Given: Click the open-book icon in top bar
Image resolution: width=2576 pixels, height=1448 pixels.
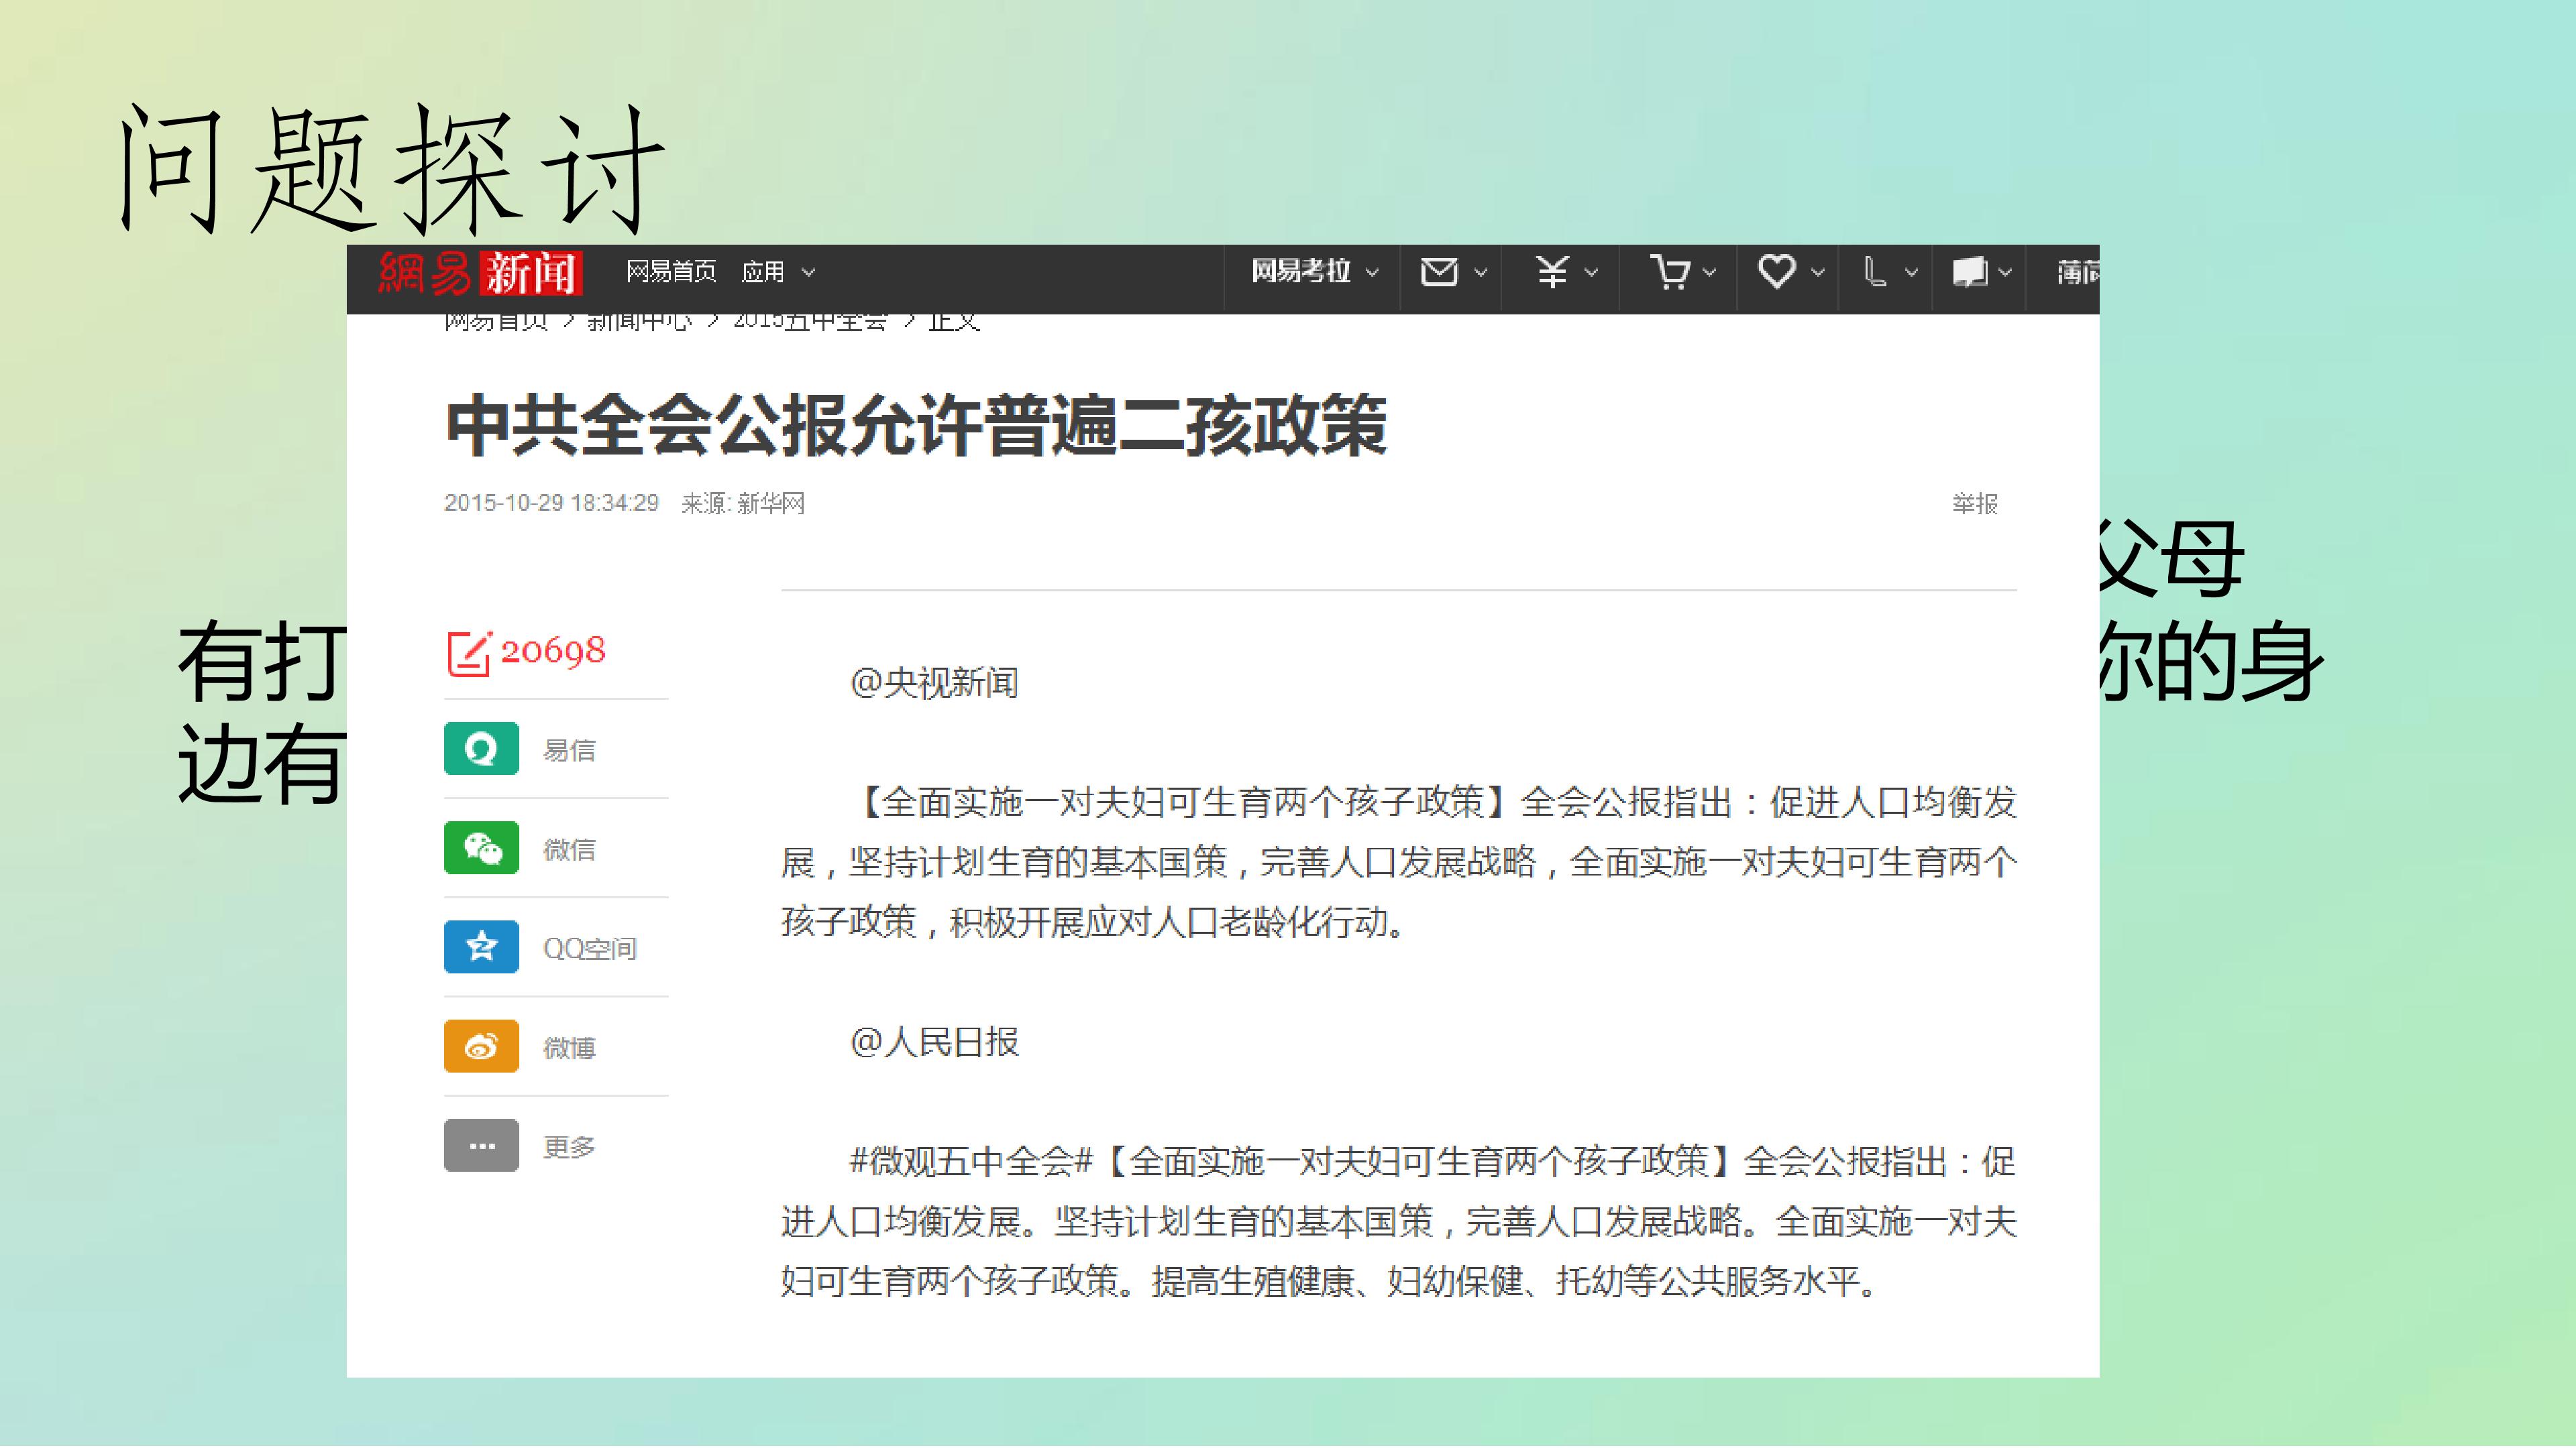Looking at the screenshot, I should [1970, 271].
